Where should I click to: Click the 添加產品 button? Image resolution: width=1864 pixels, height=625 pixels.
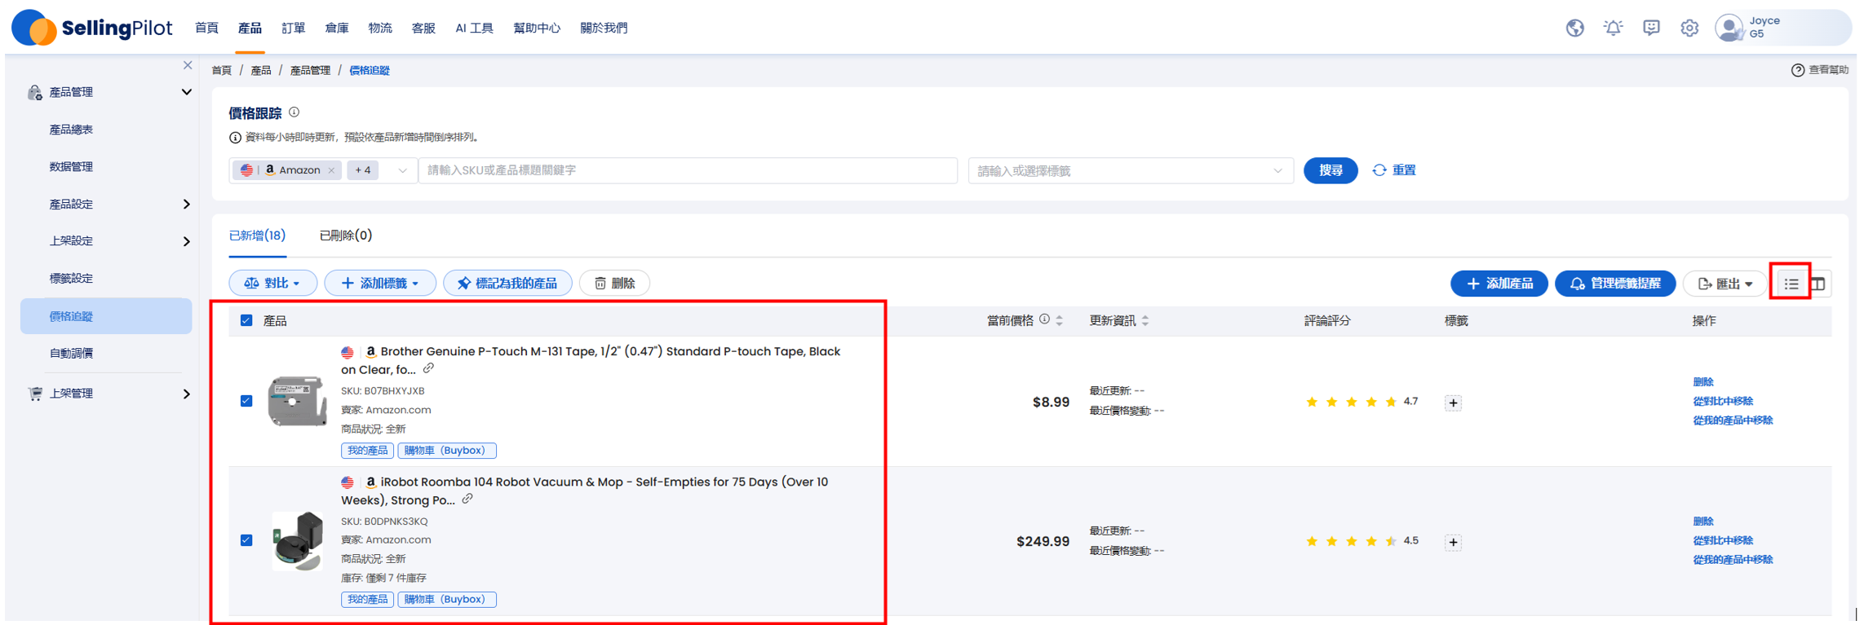click(1499, 284)
